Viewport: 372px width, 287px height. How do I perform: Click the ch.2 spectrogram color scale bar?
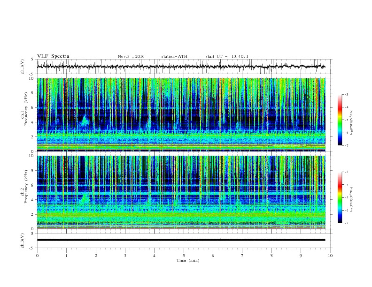coord(340,197)
